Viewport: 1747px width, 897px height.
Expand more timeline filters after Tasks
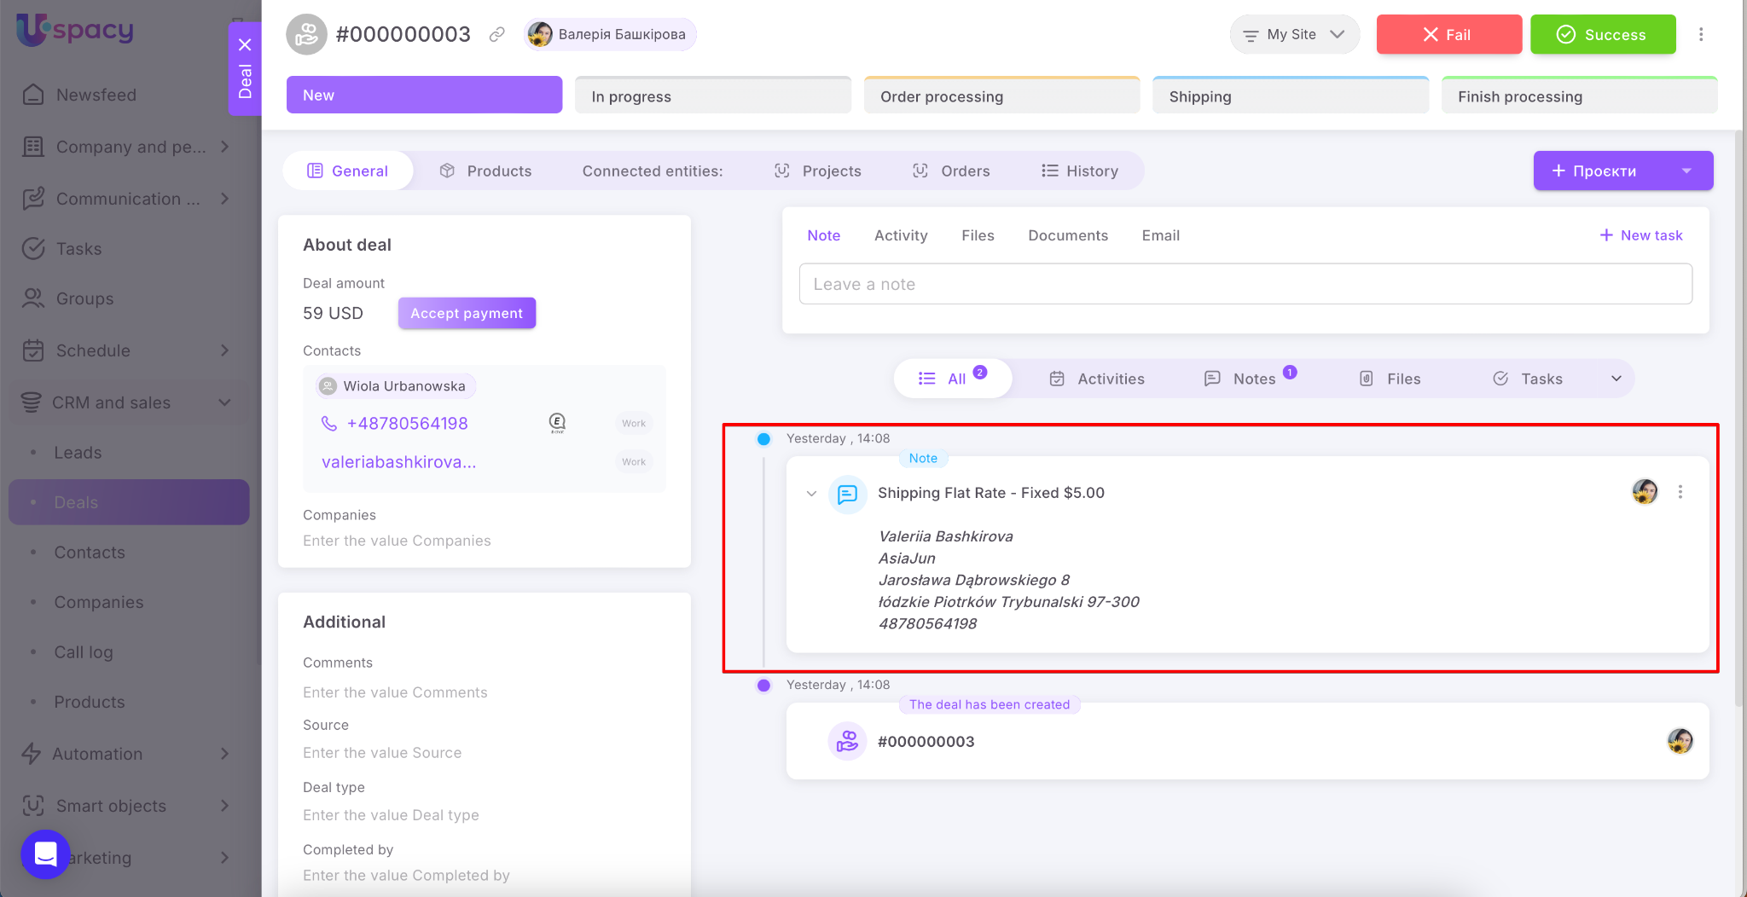pos(1616,379)
